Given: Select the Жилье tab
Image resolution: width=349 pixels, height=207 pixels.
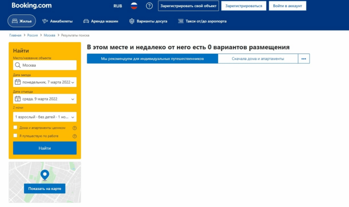Looking at the screenshot, I should point(22,21).
